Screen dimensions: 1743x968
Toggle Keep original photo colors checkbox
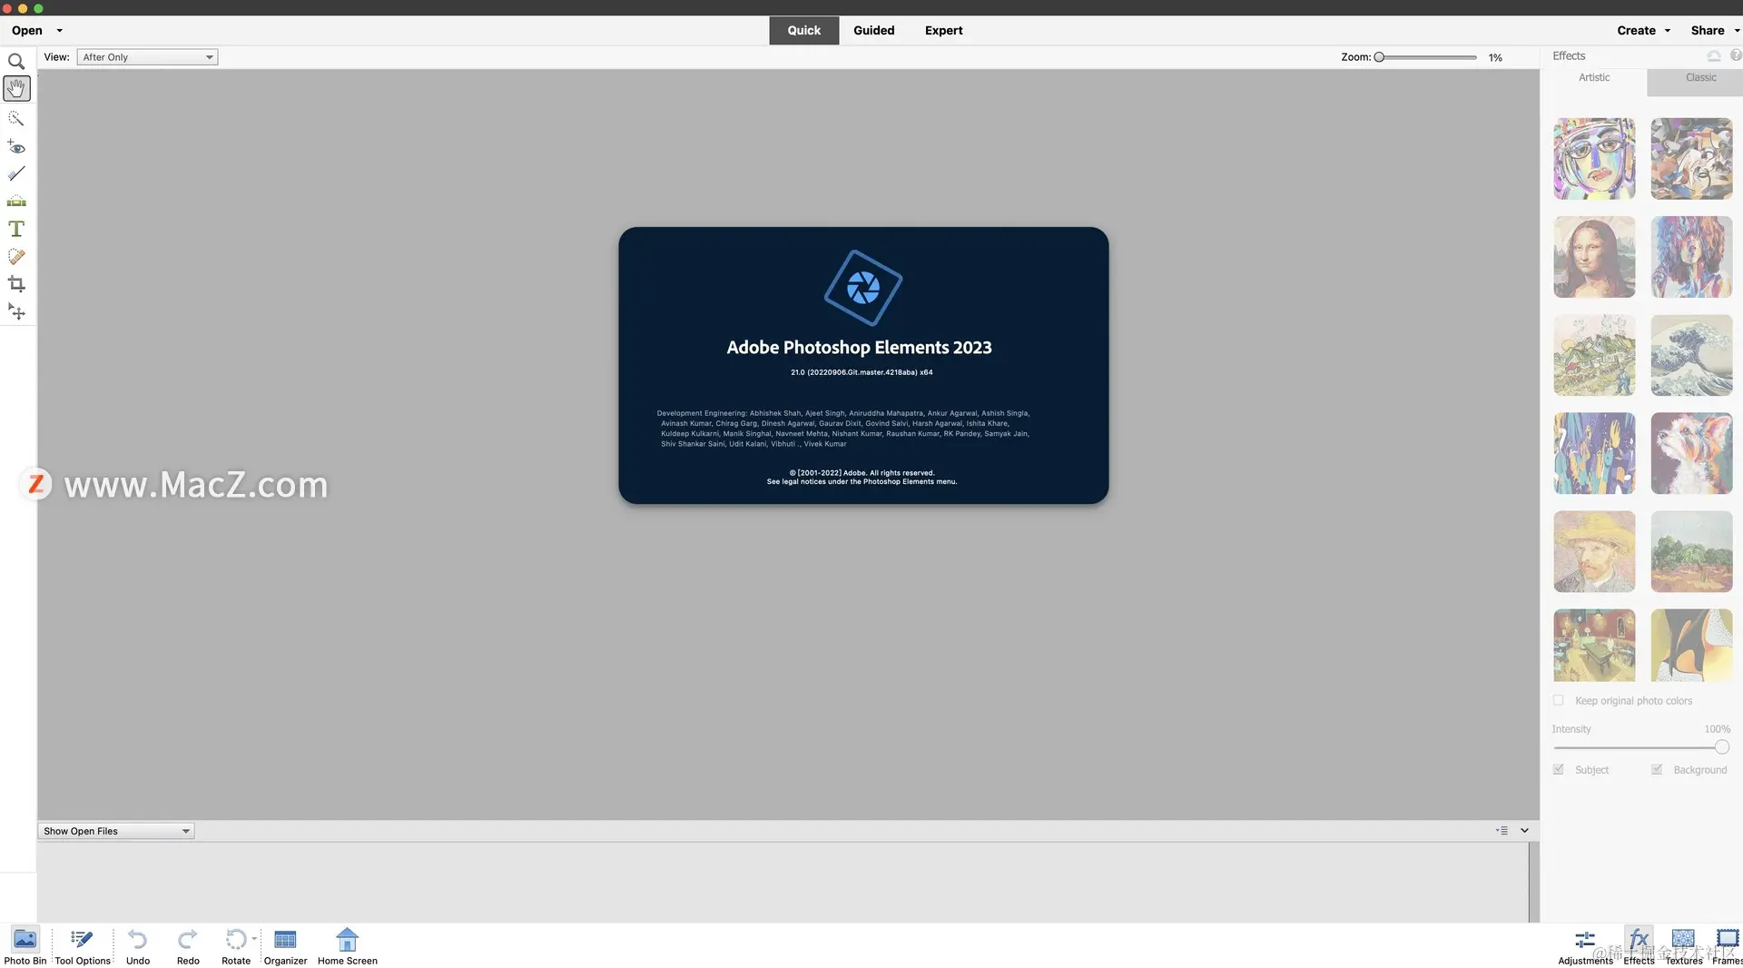point(1559,700)
